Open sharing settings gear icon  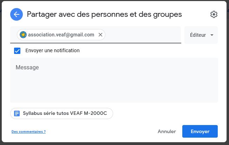tap(214, 14)
